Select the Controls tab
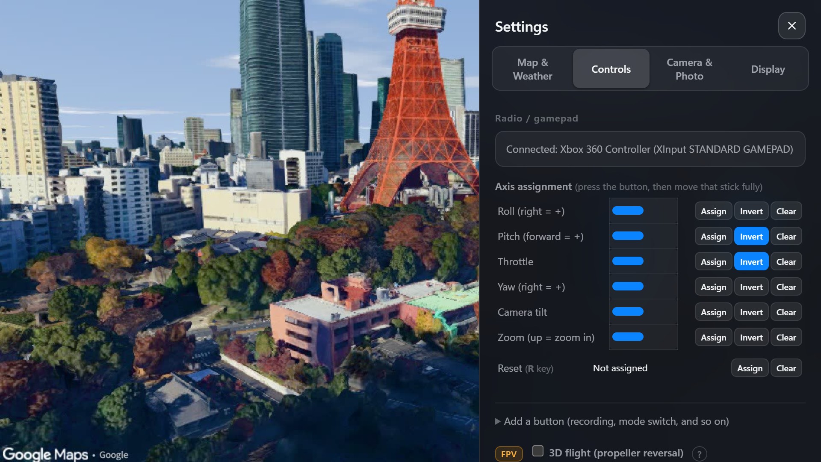This screenshot has height=462, width=821. click(611, 69)
